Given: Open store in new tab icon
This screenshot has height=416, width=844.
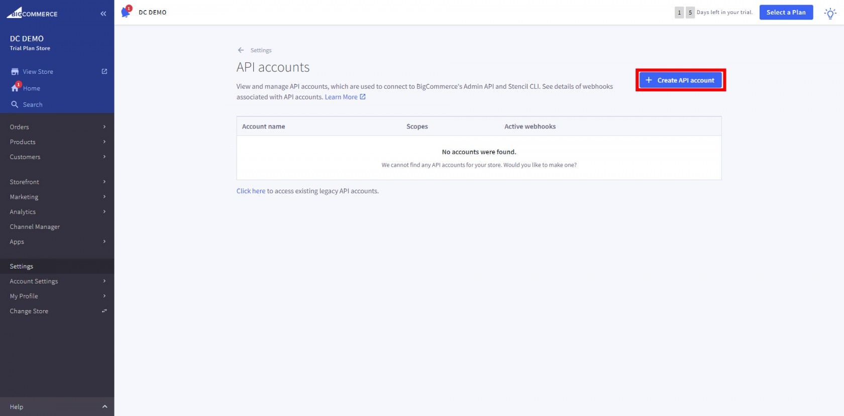Looking at the screenshot, I should [104, 71].
